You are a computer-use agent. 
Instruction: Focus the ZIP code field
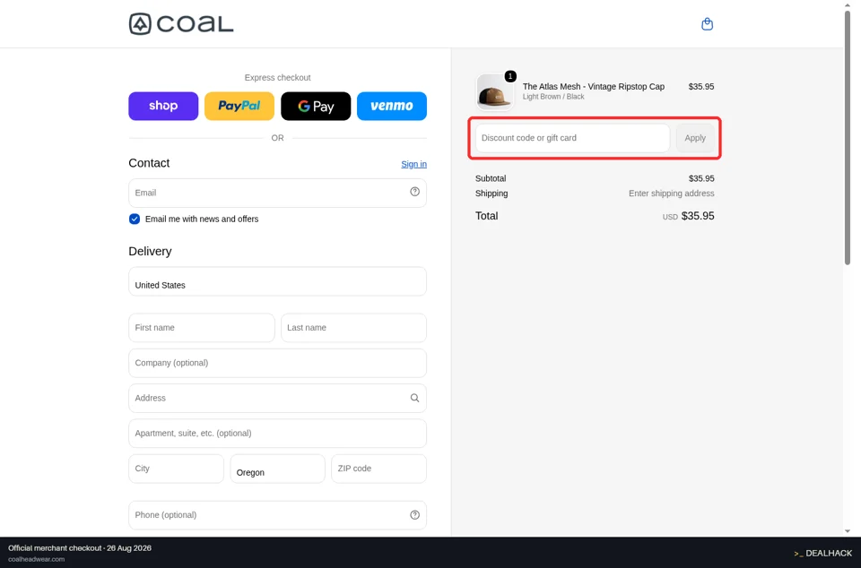tap(378, 469)
